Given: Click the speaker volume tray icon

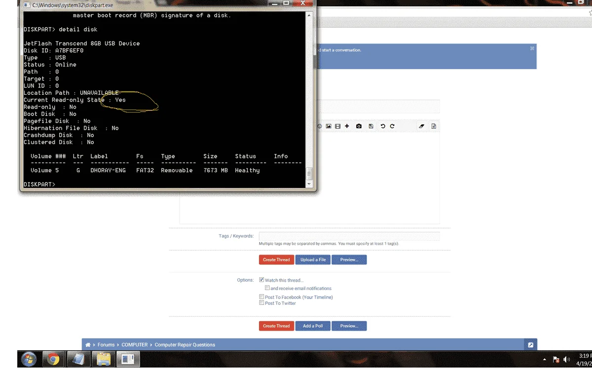Looking at the screenshot, I should pyautogui.click(x=567, y=359).
